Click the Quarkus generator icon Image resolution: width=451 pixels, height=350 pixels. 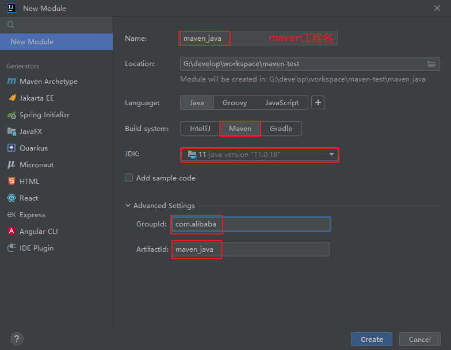12,148
